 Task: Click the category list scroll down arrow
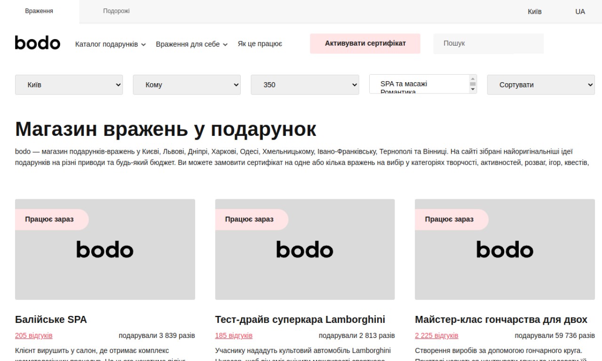coord(473,89)
